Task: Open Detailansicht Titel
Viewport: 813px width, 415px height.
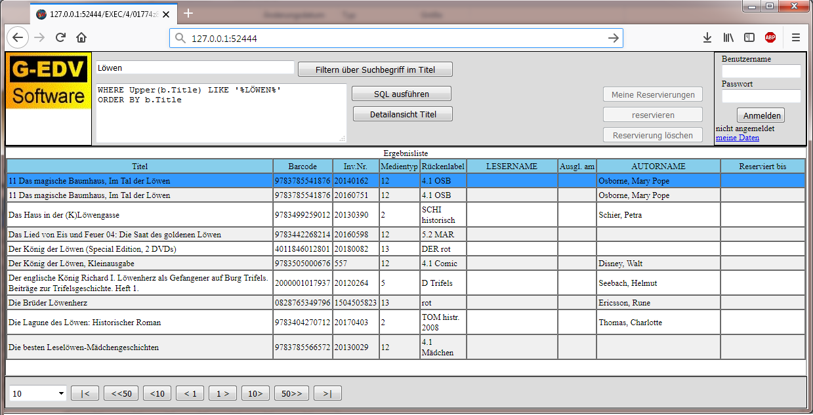Action: 403,114
